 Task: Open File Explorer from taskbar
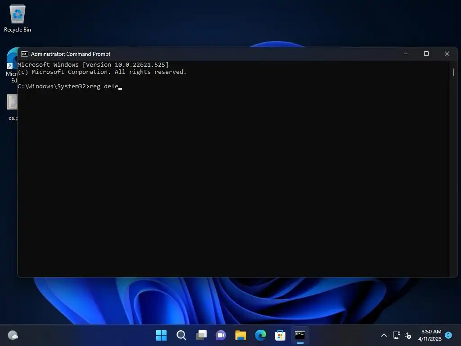click(240, 335)
